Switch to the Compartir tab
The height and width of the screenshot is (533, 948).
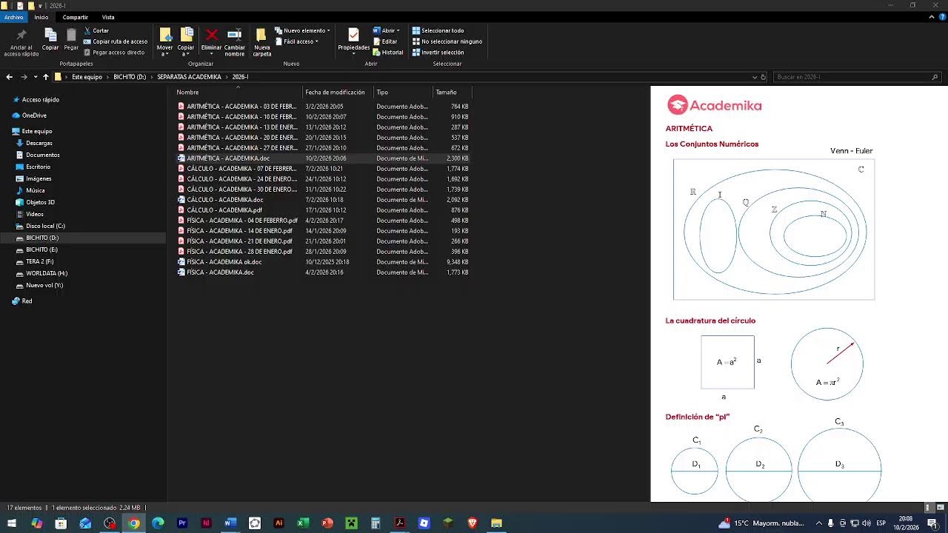tap(75, 17)
